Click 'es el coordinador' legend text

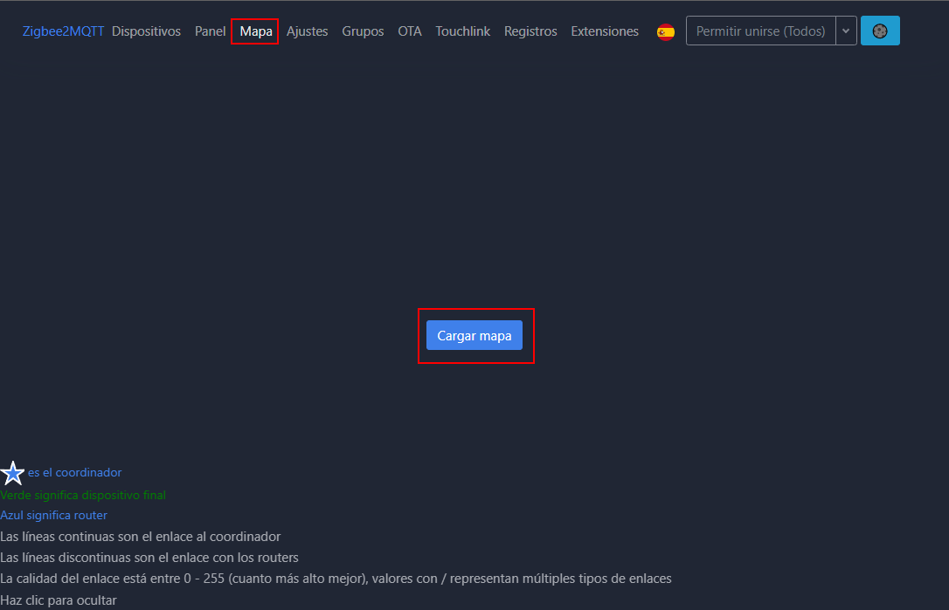74,473
